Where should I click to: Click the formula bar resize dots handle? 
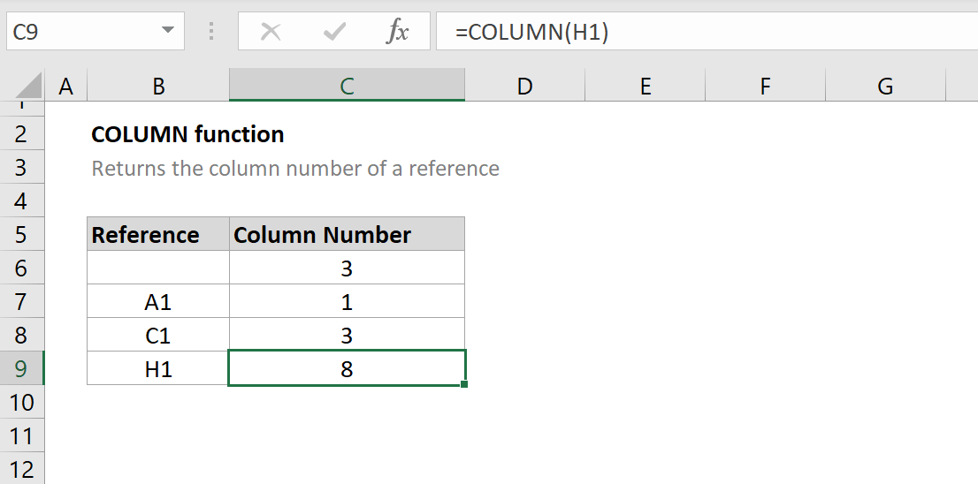tap(211, 31)
